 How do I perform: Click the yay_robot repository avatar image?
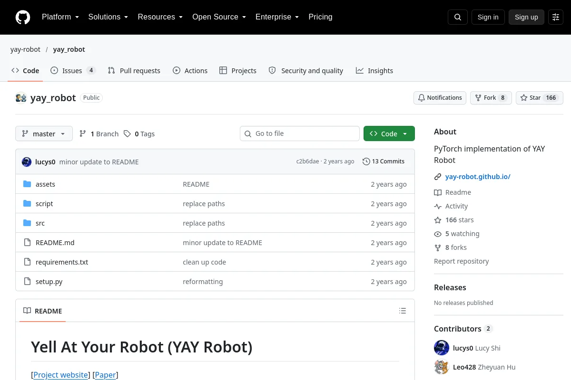tap(21, 98)
